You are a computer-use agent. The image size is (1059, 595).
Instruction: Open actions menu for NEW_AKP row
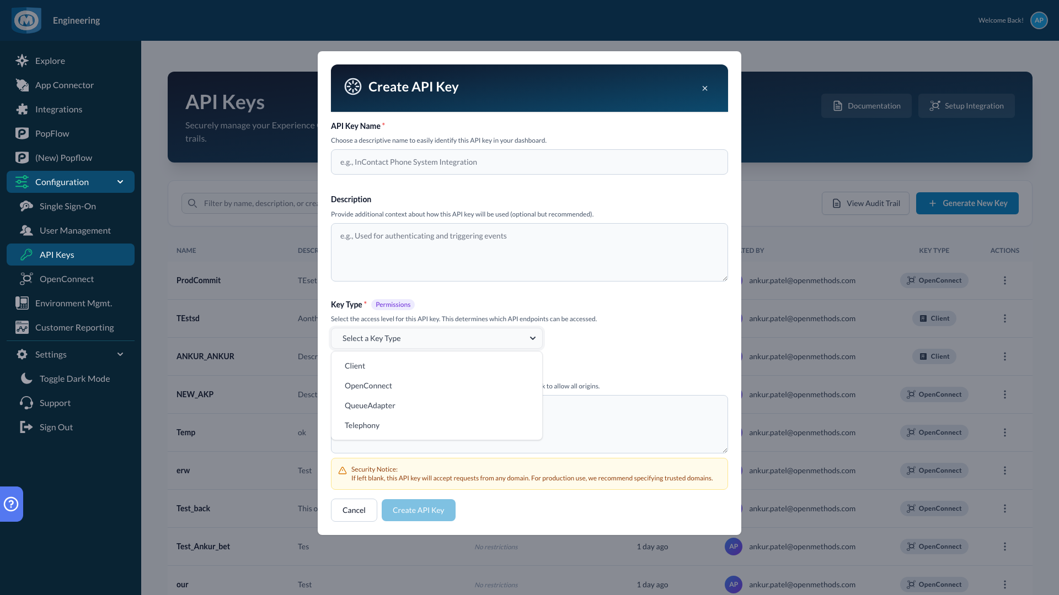tap(1005, 394)
